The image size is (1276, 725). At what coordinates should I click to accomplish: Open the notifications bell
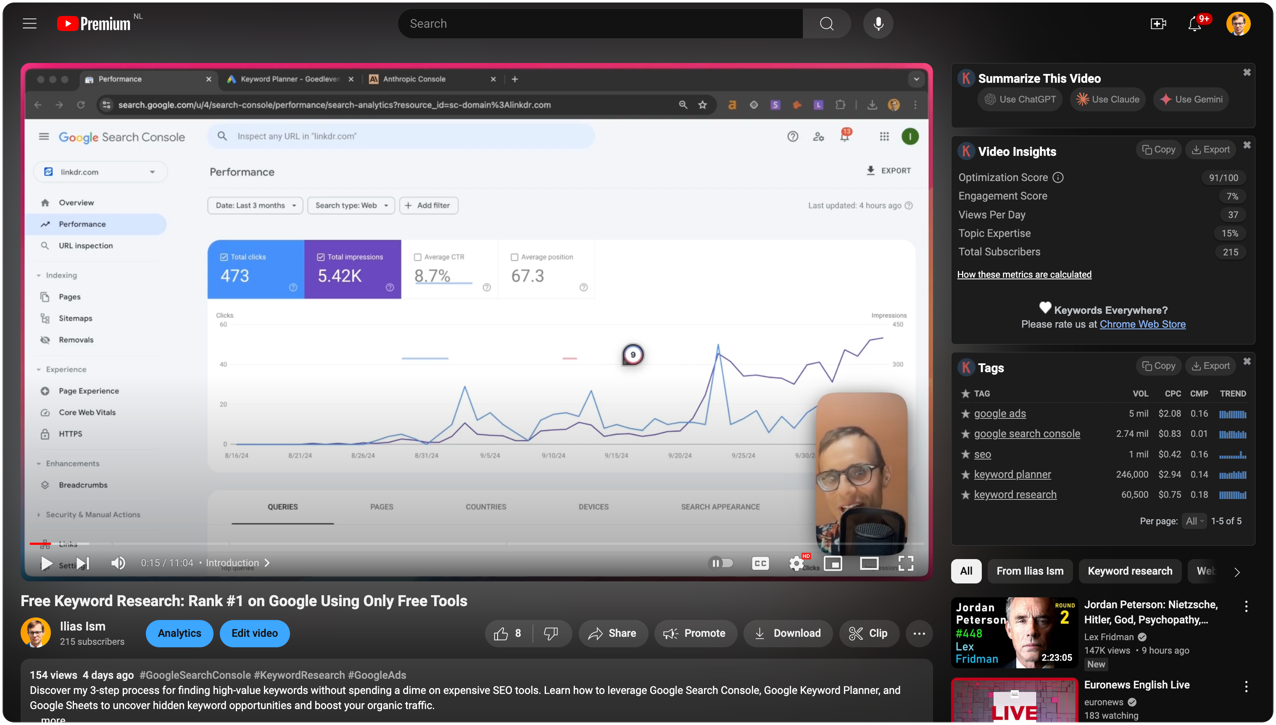1195,24
